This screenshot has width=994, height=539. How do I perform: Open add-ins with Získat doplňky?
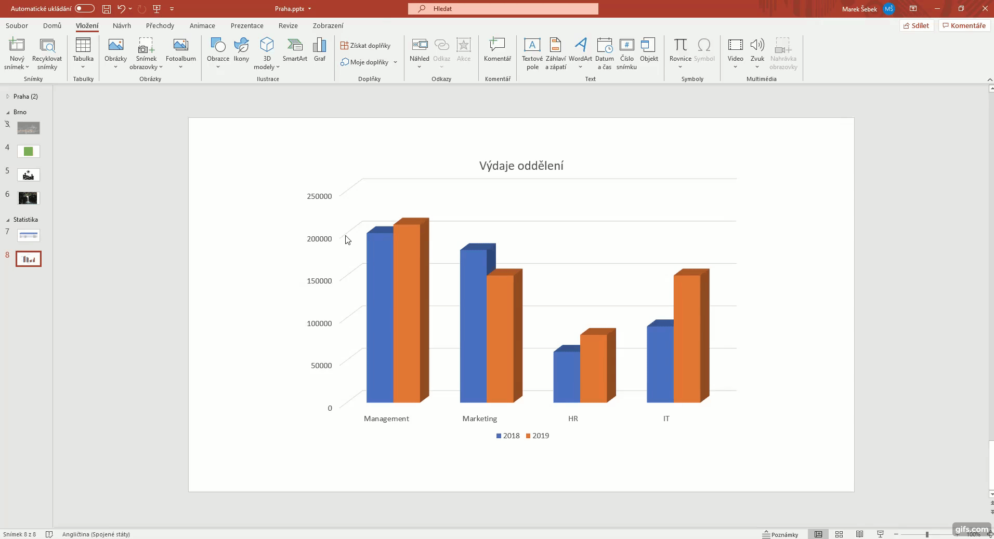(366, 45)
